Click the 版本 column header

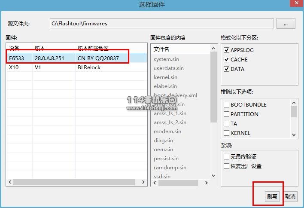(x=40, y=48)
